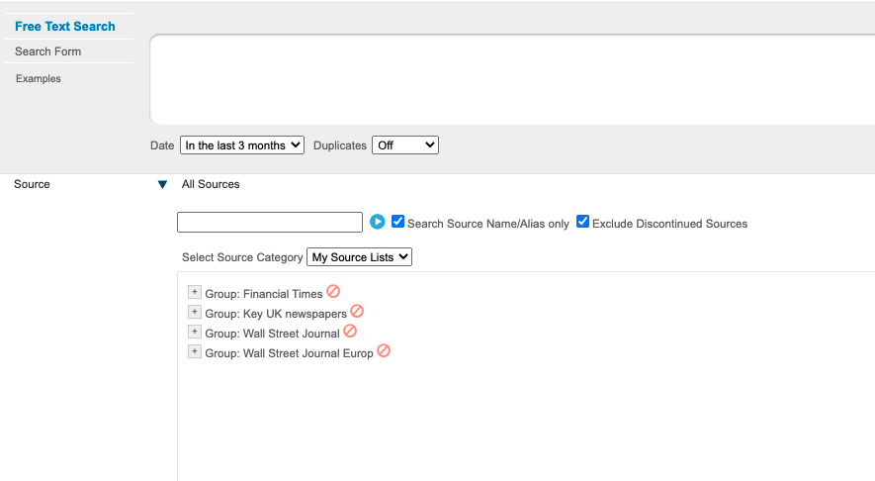
Task: Click the source name search field
Action: (x=270, y=223)
